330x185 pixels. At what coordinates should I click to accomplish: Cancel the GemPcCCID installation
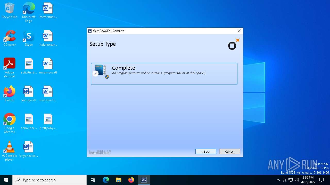[x=230, y=152]
